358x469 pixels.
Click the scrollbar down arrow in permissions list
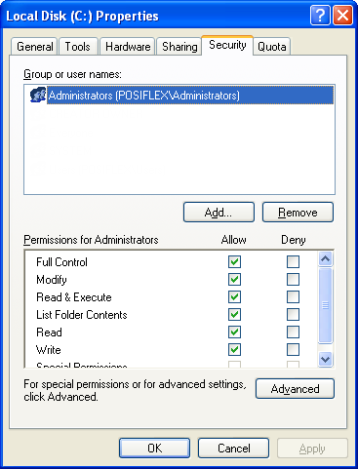326,359
